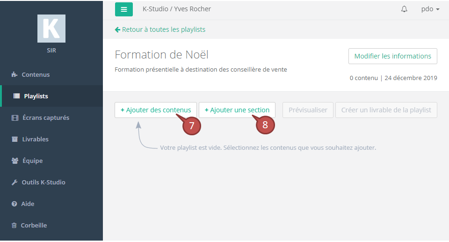Open the Contenus menu item
Viewport: 449px width, 242px height.
[36, 74]
